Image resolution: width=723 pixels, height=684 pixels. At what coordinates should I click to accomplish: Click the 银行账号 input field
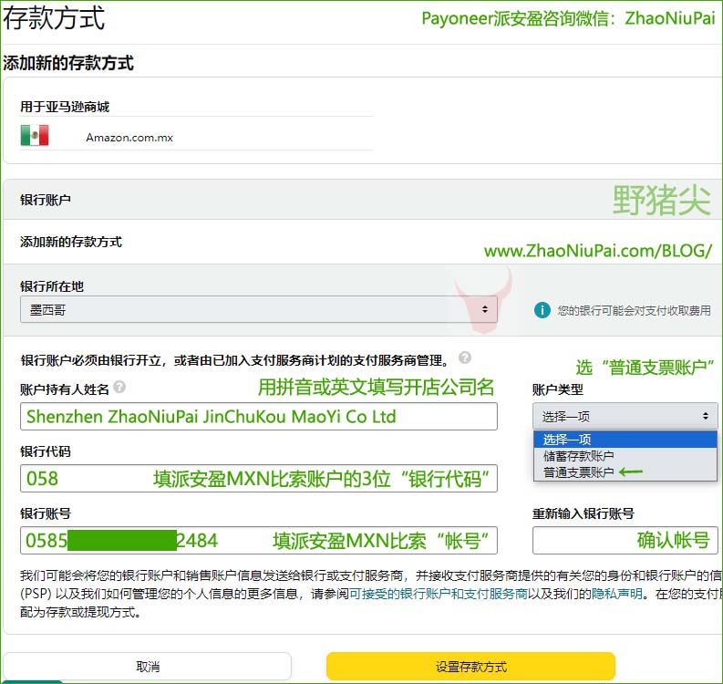pyautogui.click(x=259, y=540)
